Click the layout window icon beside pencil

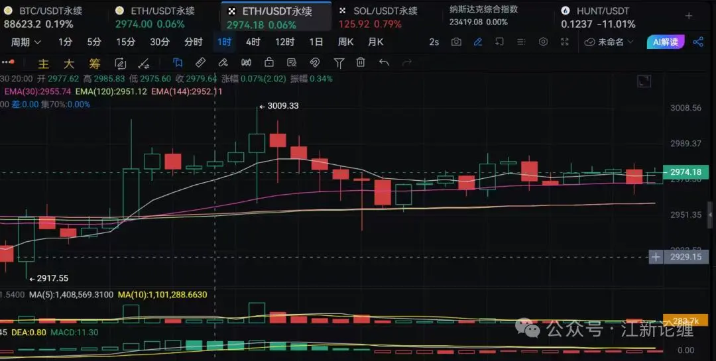click(499, 42)
